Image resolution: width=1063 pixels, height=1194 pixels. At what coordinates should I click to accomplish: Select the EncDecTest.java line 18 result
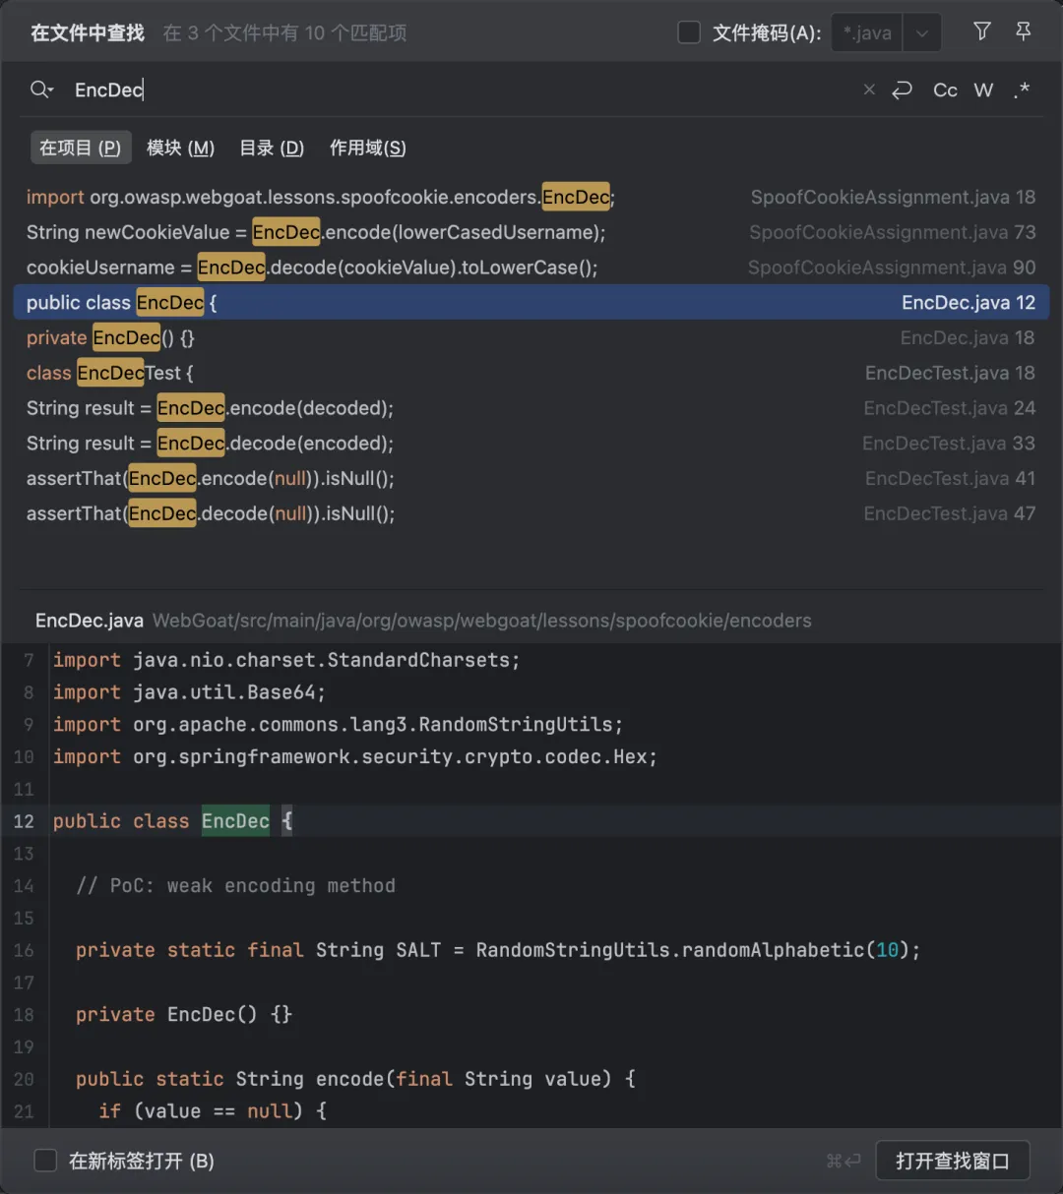531,373
